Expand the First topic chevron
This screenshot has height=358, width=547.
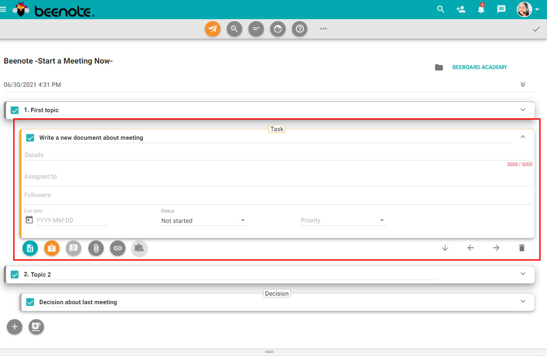click(x=523, y=110)
